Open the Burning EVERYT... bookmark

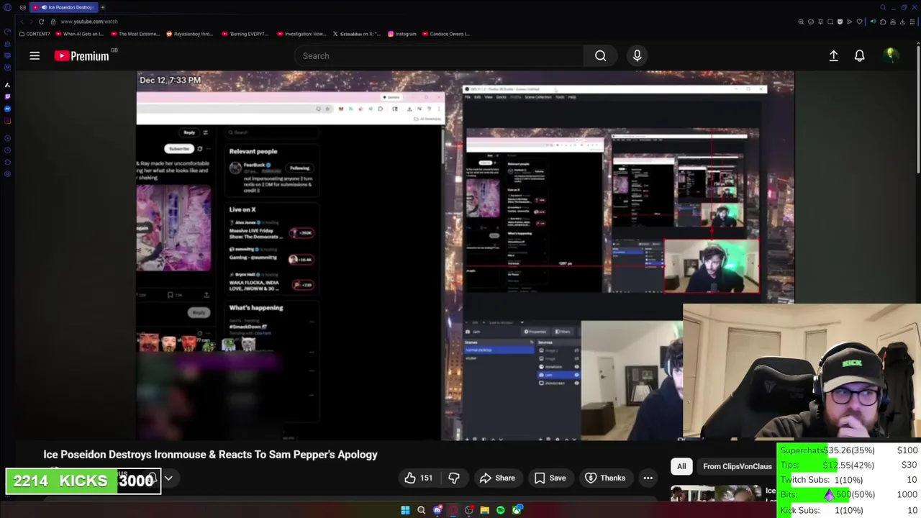pos(245,34)
